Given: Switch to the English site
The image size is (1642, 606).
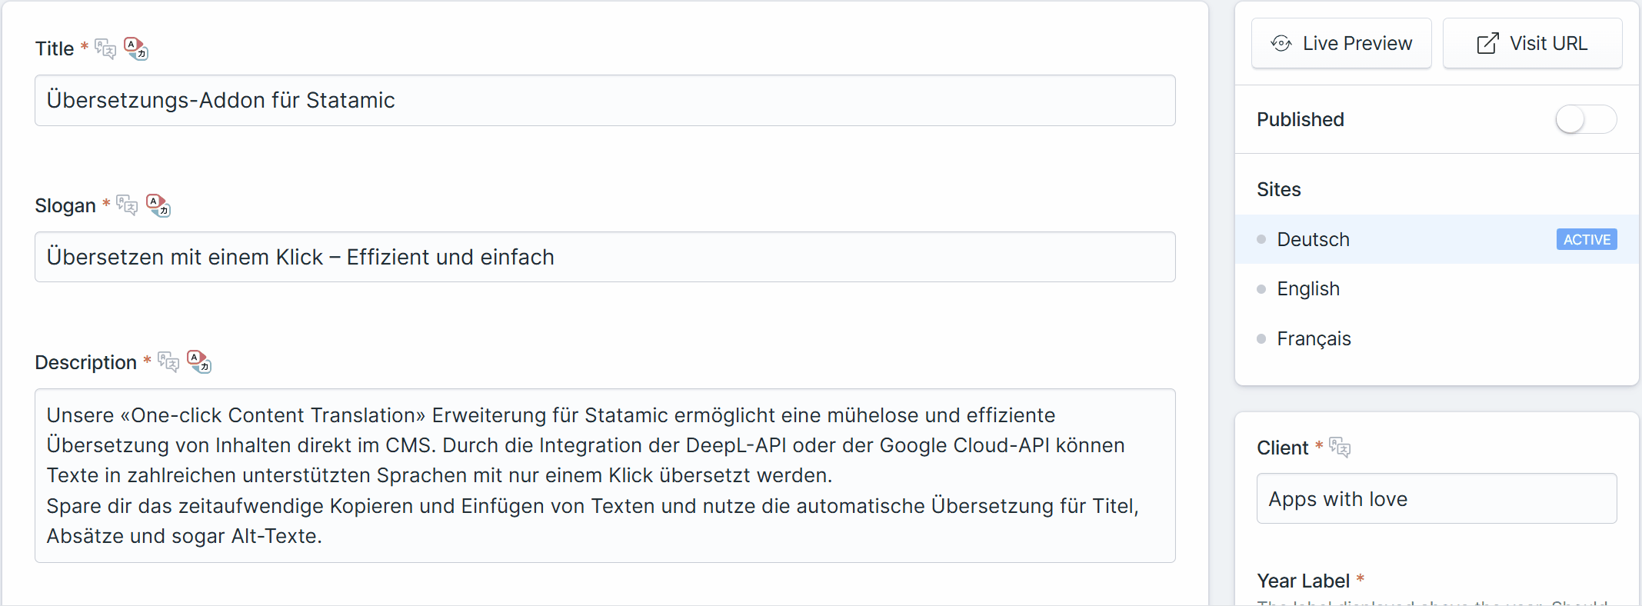Looking at the screenshot, I should pyautogui.click(x=1308, y=288).
